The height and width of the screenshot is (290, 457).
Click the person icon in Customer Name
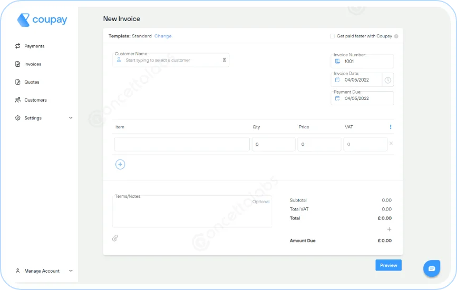119,59
